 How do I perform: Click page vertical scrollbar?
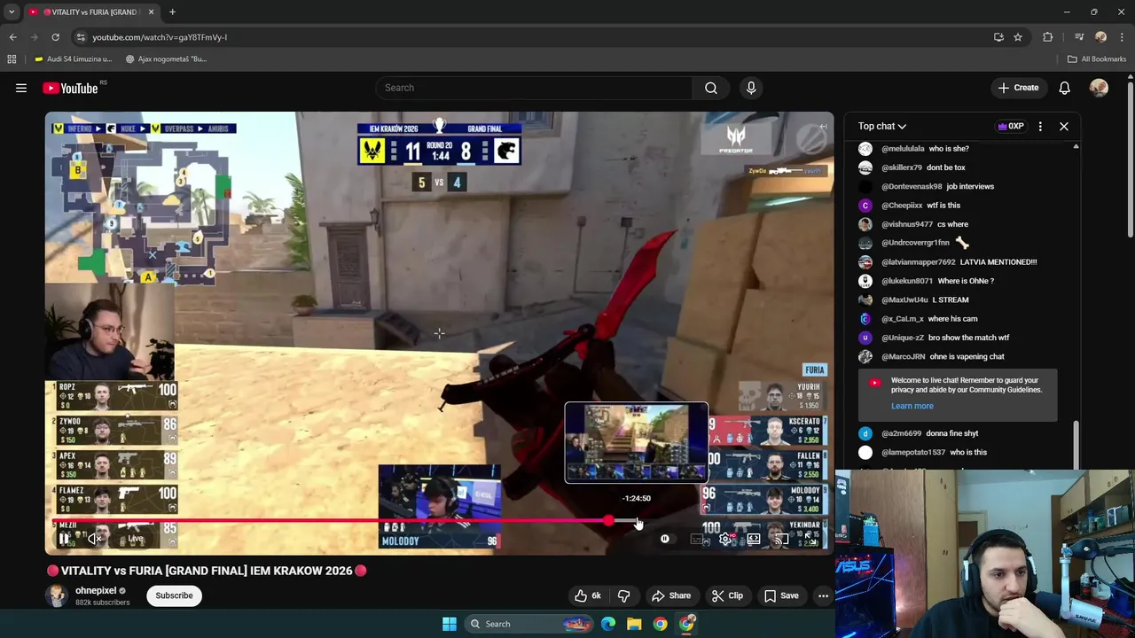pyautogui.click(x=1131, y=159)
